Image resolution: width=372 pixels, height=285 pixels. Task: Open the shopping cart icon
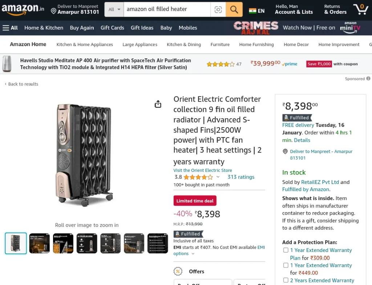(x=361, y=9)
